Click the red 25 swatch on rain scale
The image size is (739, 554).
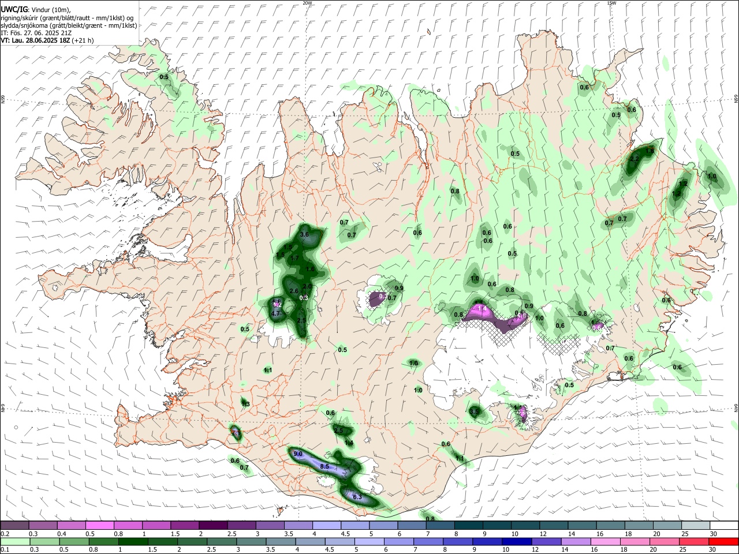[694, 542]
